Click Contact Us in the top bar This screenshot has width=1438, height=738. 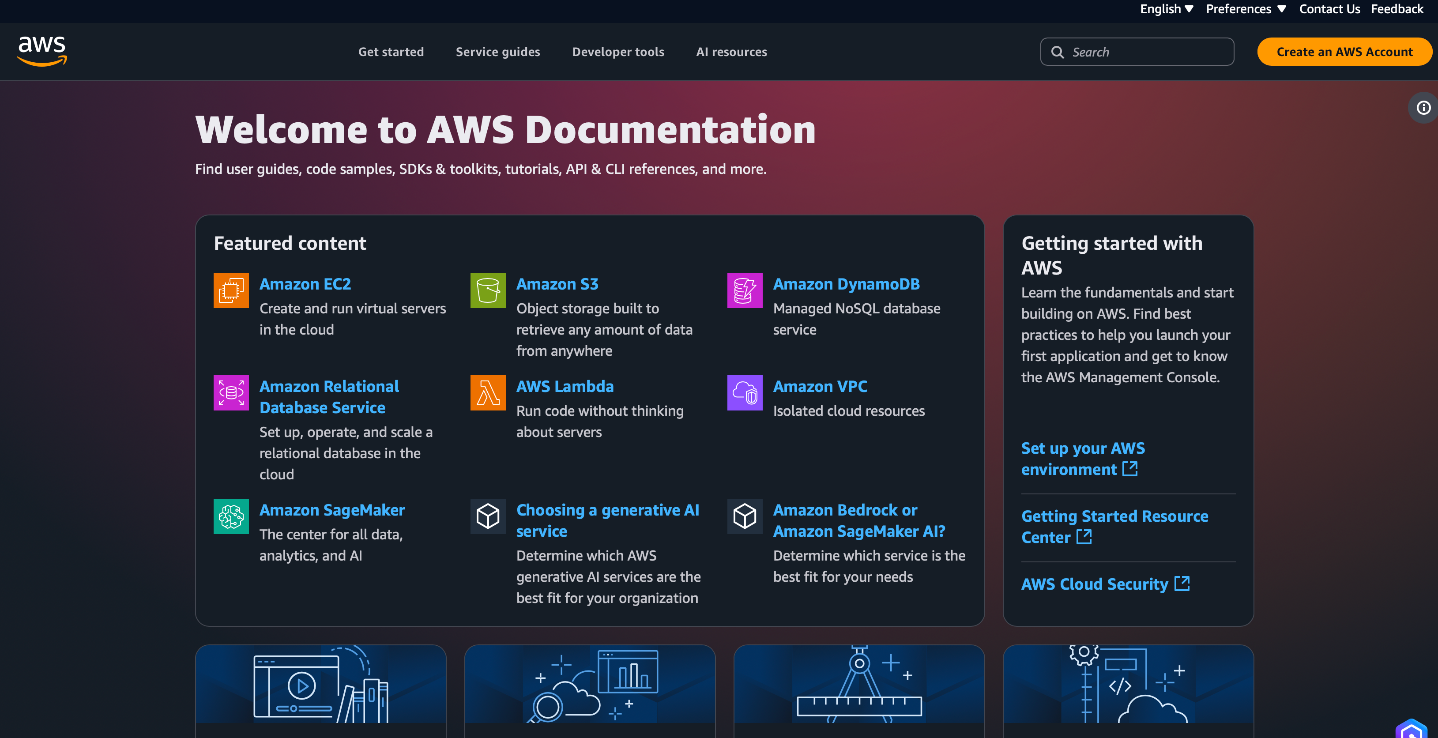pos(1329,9)
